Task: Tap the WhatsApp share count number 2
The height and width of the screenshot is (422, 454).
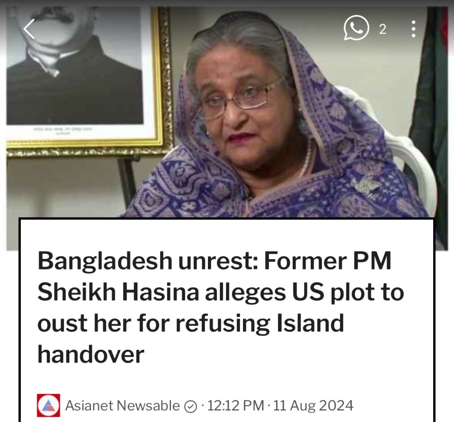Action: [383, 29]
